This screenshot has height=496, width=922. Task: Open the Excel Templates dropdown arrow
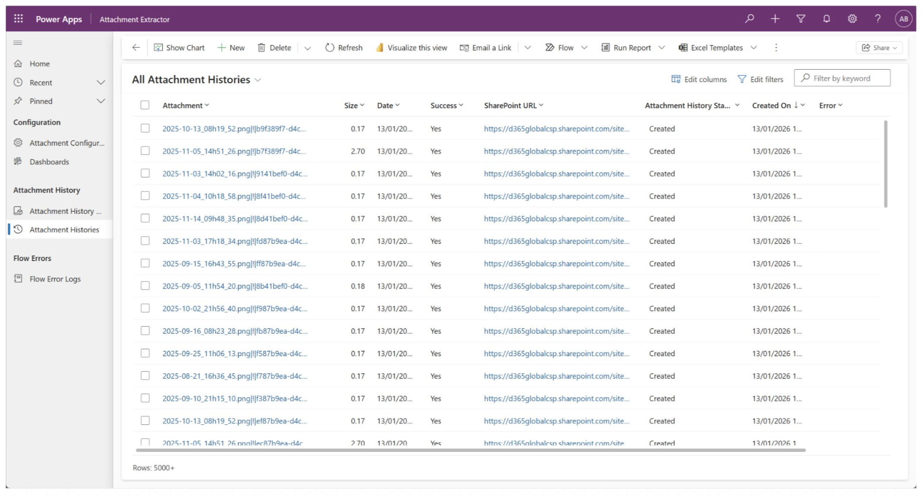pyautogui.click(x=753, y=48)
